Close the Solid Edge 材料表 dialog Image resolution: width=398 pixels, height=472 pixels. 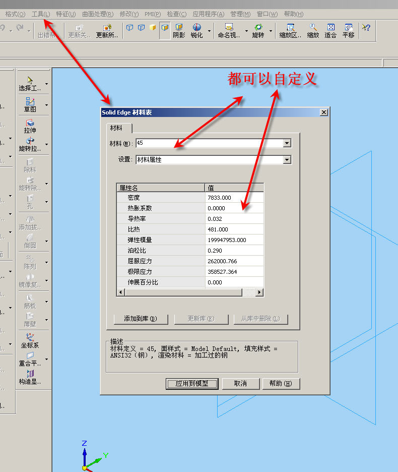click(324, 112)
